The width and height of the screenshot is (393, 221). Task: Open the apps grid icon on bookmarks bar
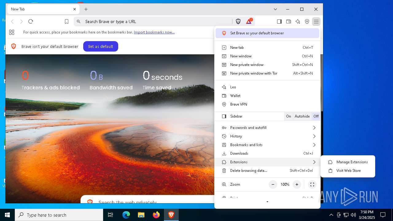[12, 32]
